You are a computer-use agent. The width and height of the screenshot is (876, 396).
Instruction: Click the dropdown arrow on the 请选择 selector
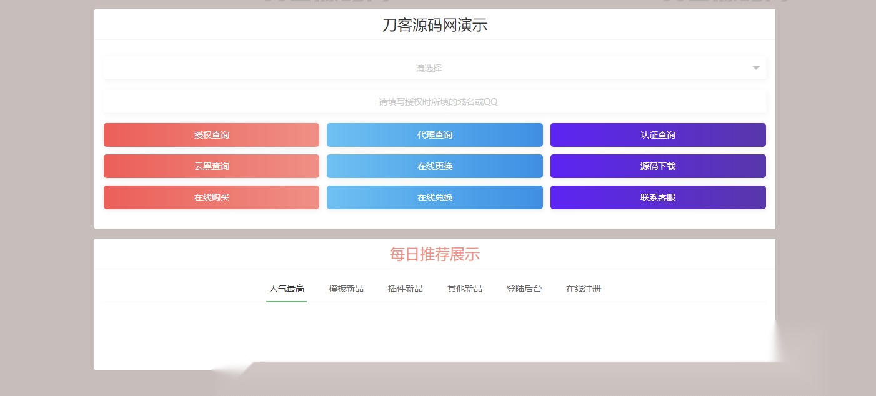coord(755,68)
